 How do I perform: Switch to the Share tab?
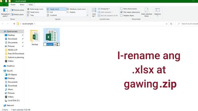[x=22, y=5]
